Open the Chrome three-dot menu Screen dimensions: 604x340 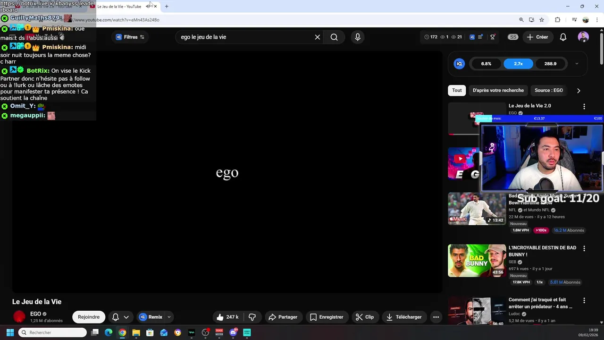[x=598, y=20]
